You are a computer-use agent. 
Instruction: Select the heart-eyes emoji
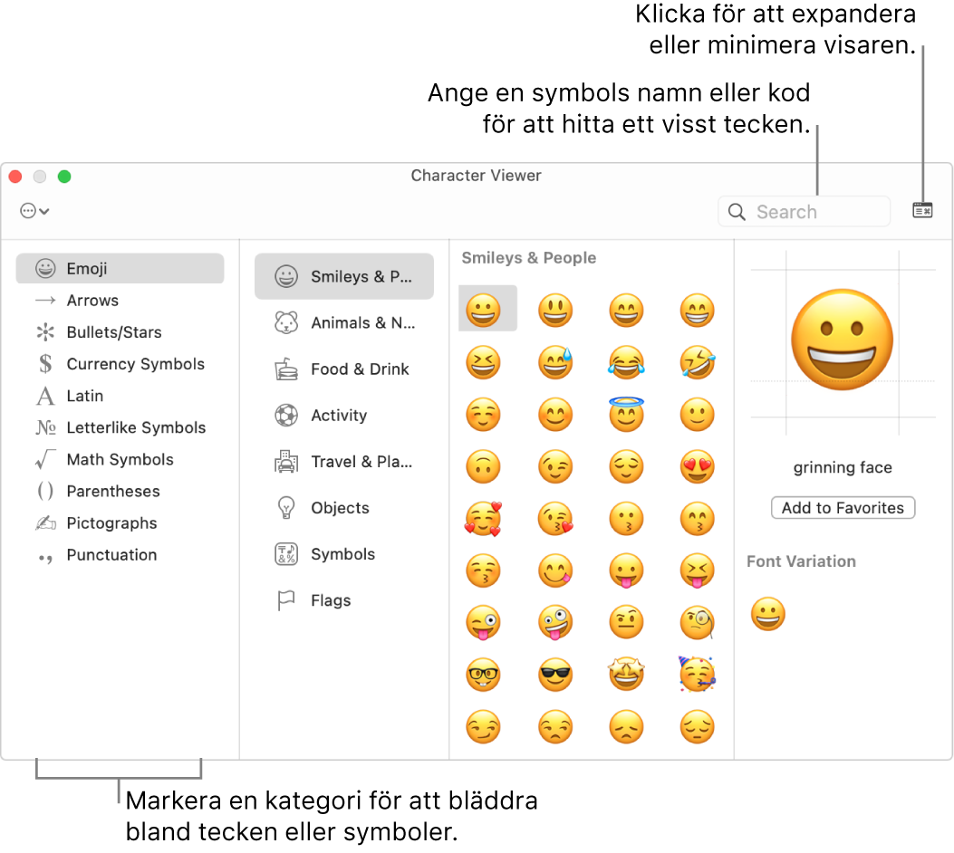coord(698,467)
